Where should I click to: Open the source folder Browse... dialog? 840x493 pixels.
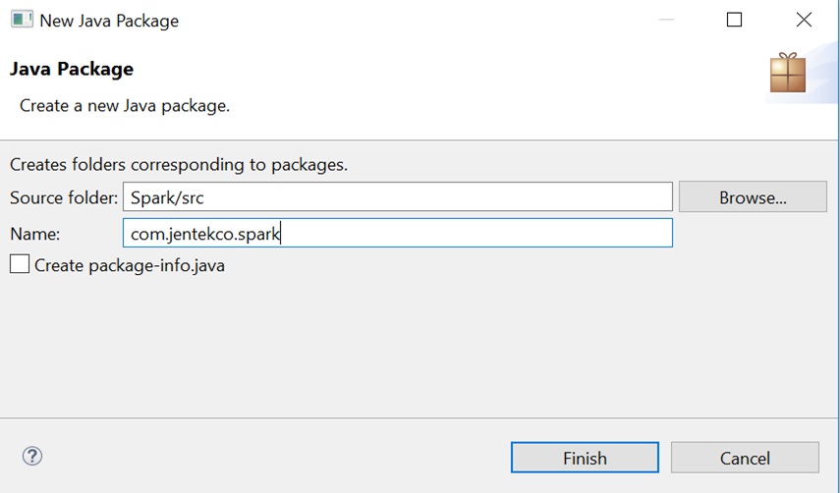[753, 197]
